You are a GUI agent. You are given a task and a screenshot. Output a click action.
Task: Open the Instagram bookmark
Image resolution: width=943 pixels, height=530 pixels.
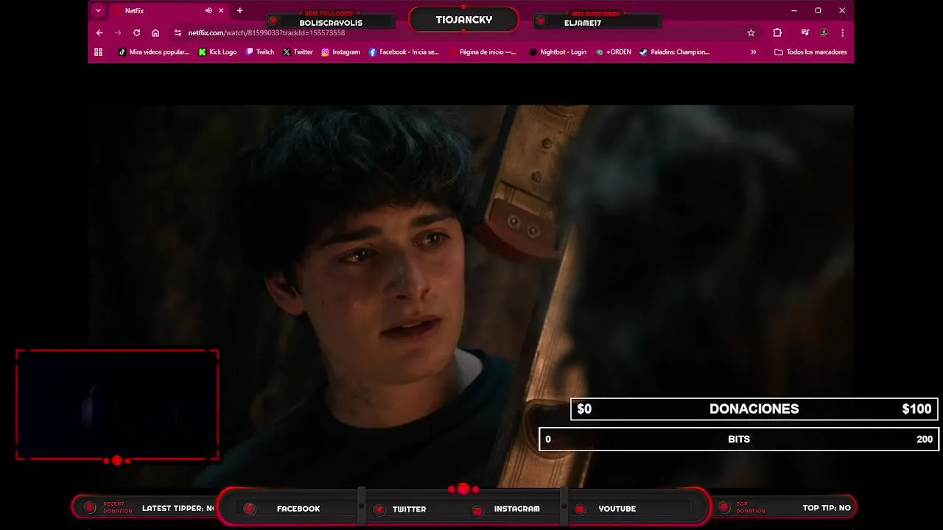(340, 52)
